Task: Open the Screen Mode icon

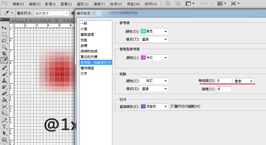Action: pyautogui.click(x=235, y=4)
